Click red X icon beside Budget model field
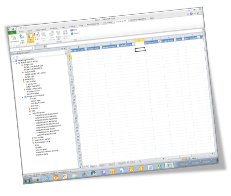Viewport: 231px width, 196px height. tap(23, 72)
